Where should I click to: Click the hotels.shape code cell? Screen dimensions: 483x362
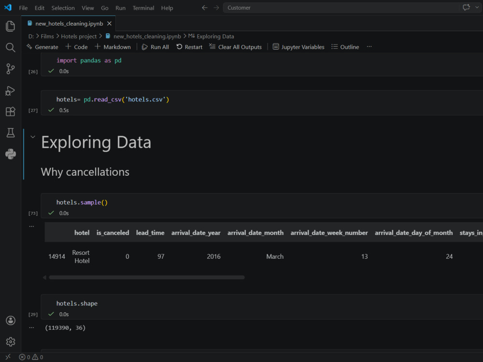(x=262, y=307)
